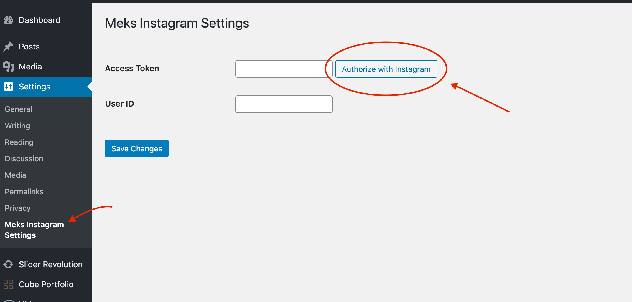632x302 pixels.
Task: Open General settings submenu item
Action: (19, 109)
